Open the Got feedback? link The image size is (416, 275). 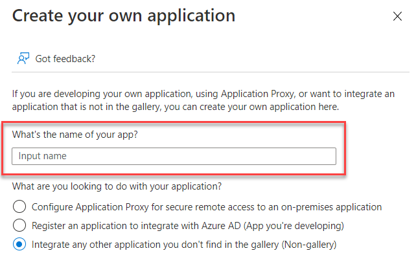(x=65, y=59)
